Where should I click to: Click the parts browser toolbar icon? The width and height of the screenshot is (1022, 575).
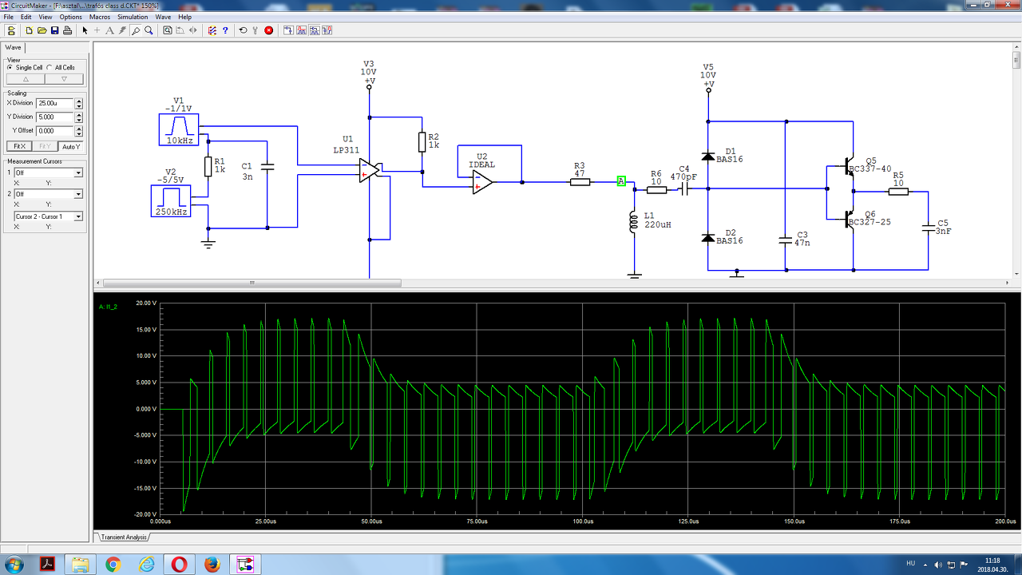tap(288, 30)
